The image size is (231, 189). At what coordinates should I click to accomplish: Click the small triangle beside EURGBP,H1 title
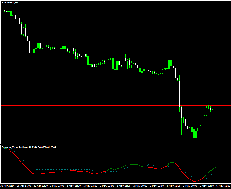coord(2,3)
